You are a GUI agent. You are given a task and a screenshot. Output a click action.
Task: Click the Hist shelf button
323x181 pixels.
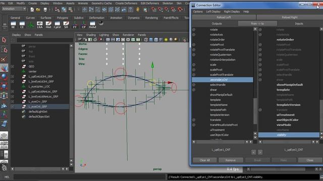point(48,25)
